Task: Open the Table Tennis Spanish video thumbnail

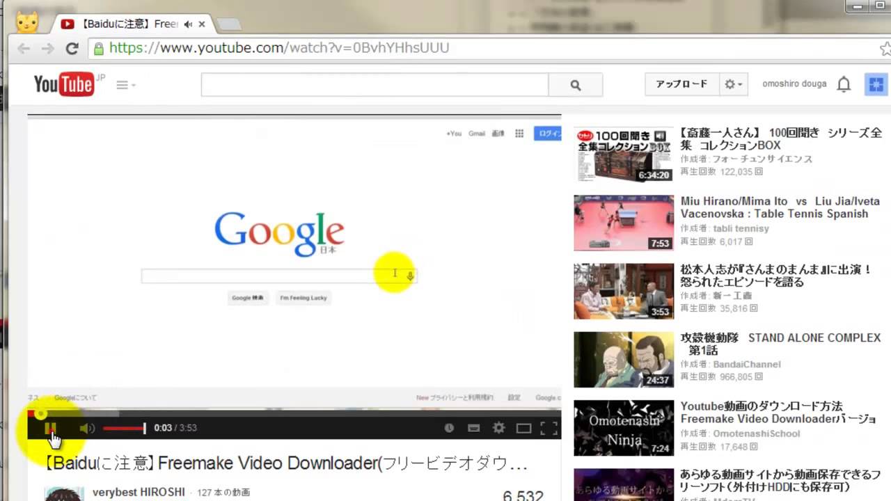Action: coord(624,223)
